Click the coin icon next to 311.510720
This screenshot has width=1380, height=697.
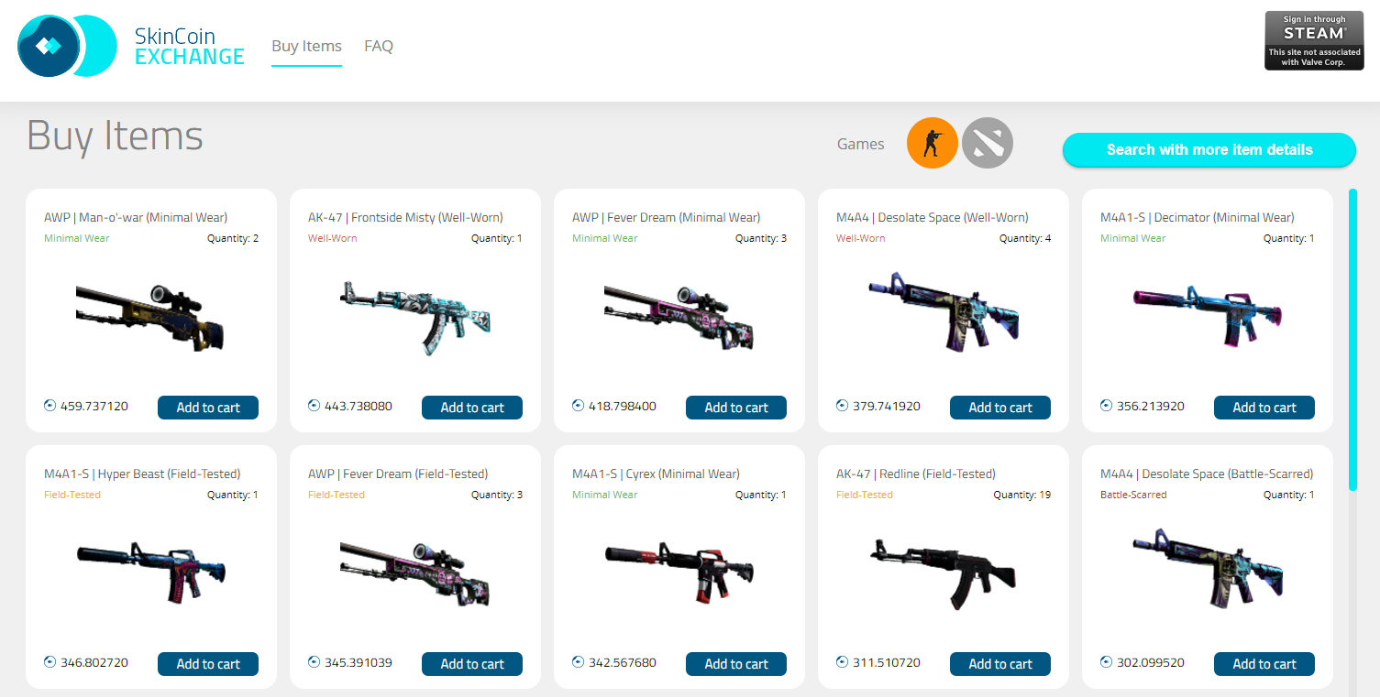point(842,662)
